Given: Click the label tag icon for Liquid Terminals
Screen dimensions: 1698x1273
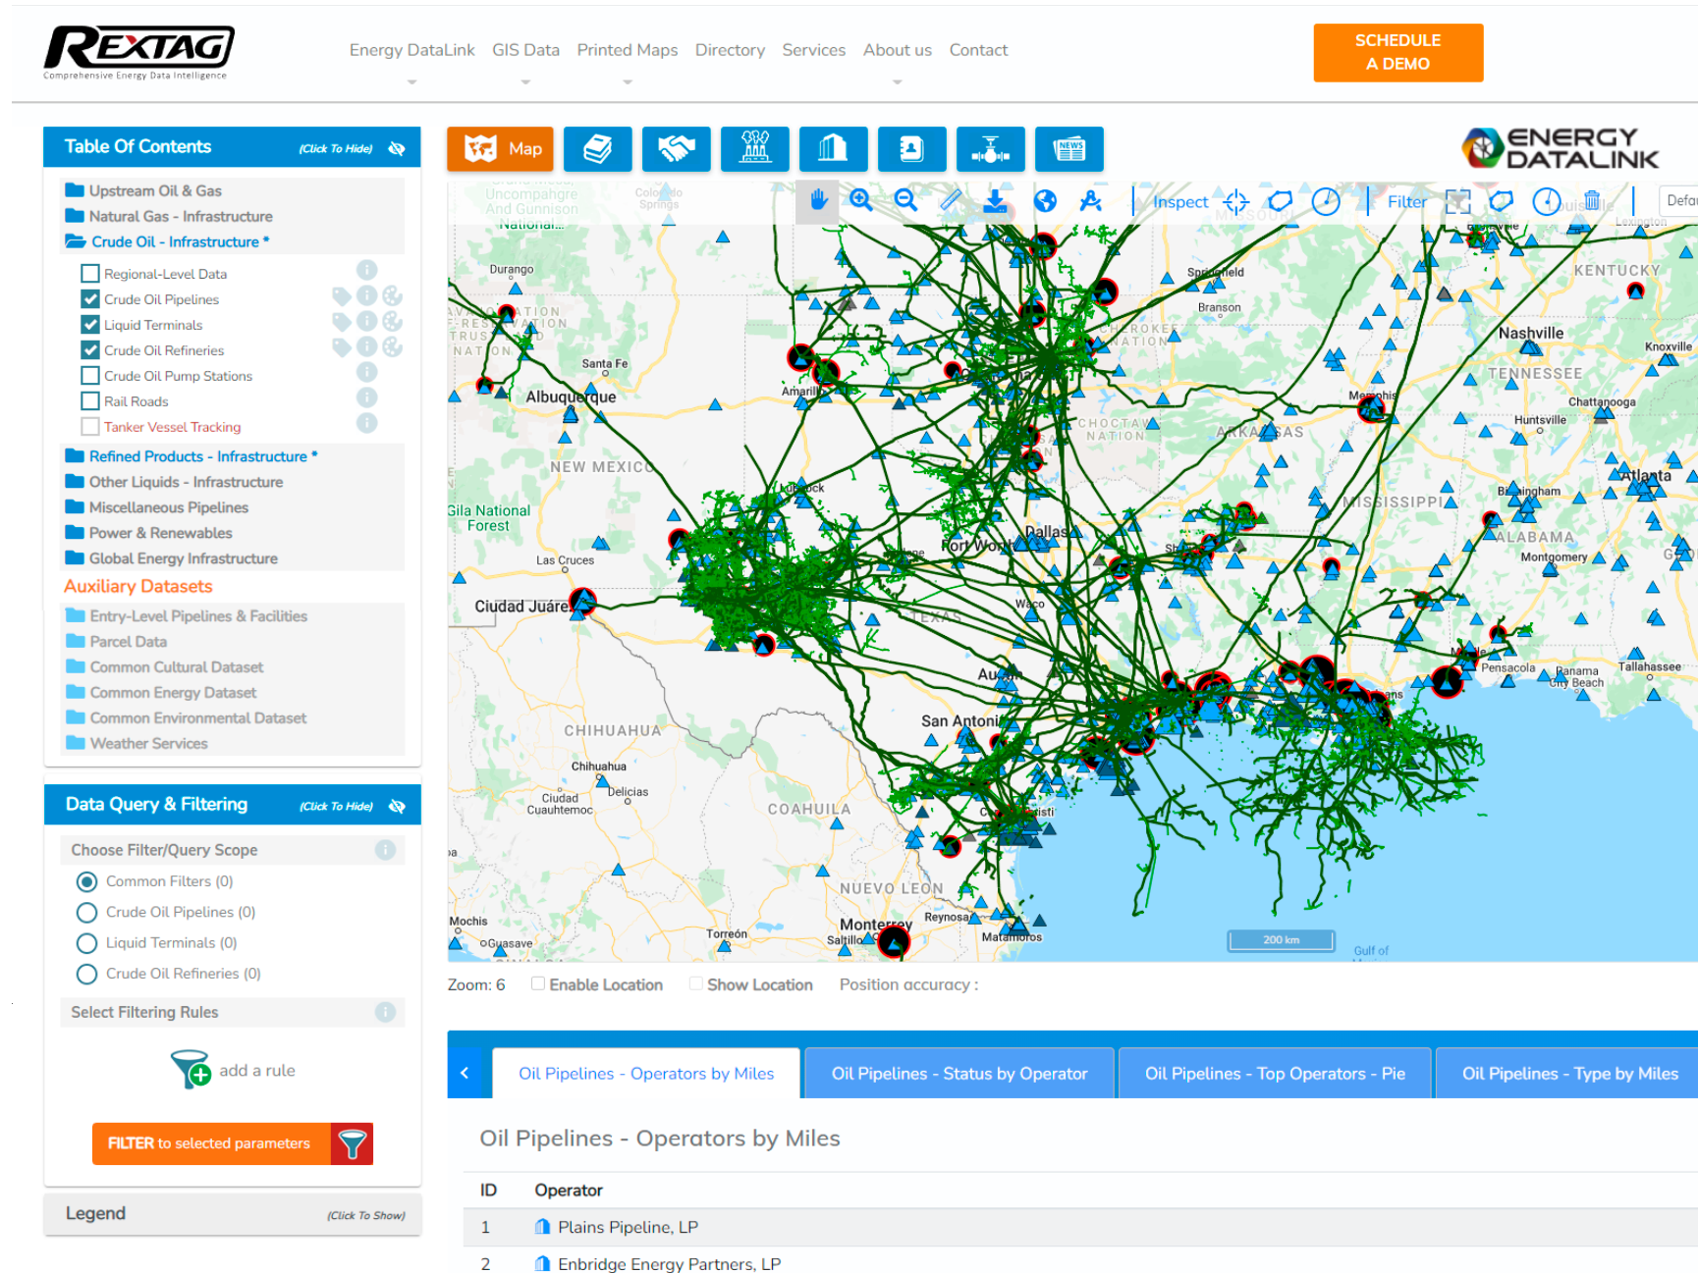Looking at the screenshot, I should [341, 321].
